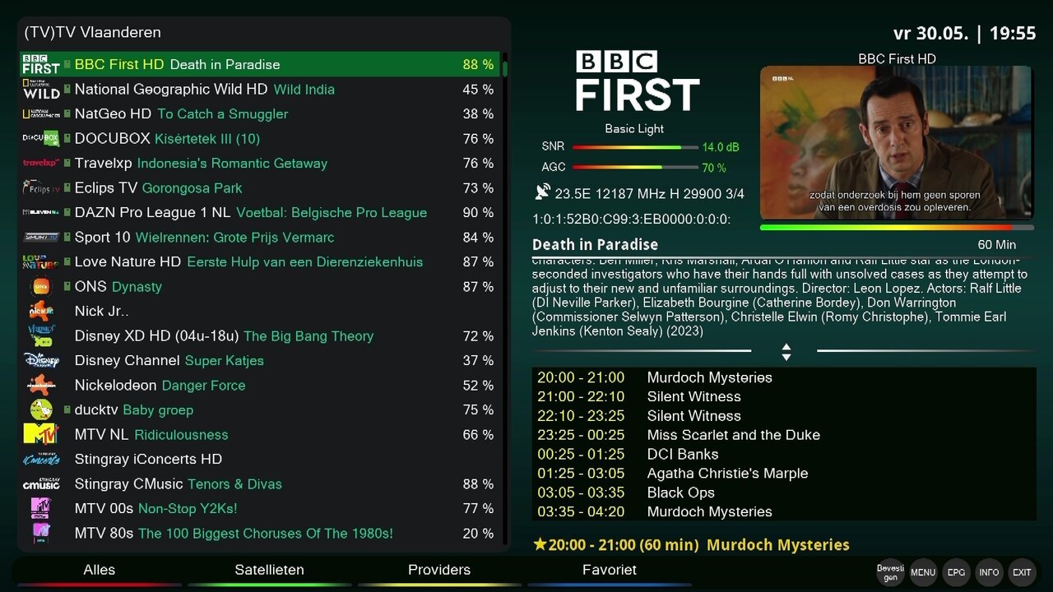
Task: Select the 21:00 Silent Witness programme entry
Action: coord(693,396)
